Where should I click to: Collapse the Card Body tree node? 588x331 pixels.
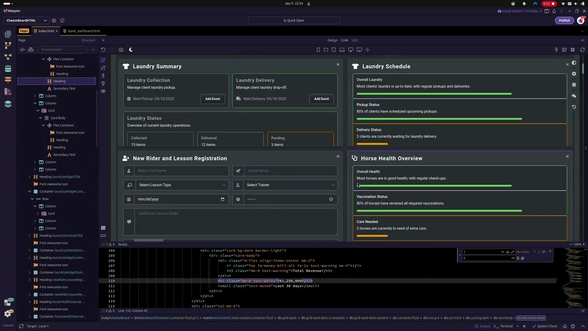[x=40, y=118]
